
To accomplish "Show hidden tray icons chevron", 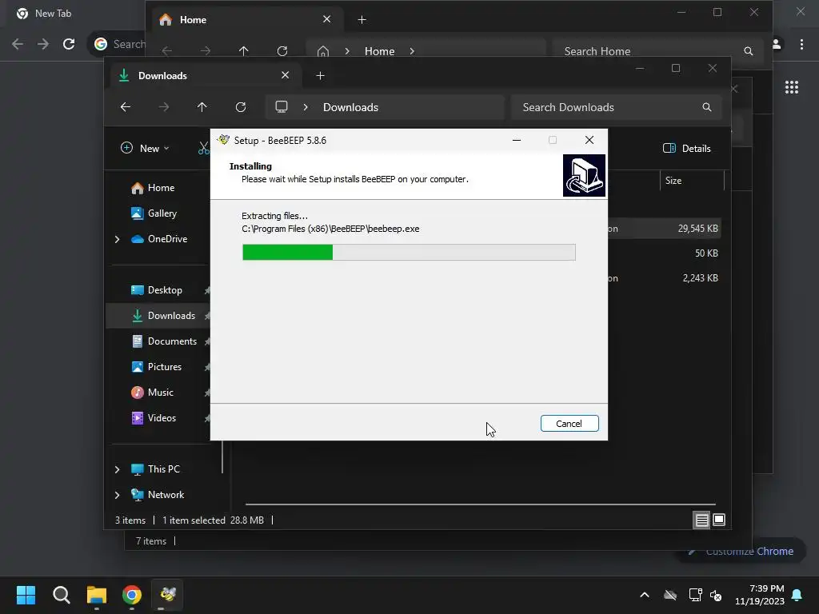I will [645, 595].
